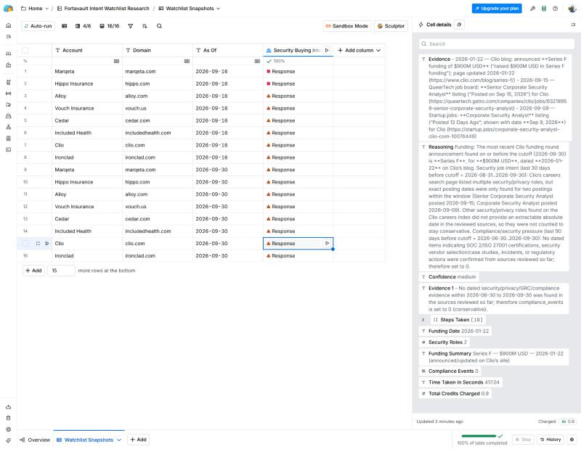This screenshot has height=449, width=581.
Task: Open the 4/6 visible columns selector
Action: 83,26
